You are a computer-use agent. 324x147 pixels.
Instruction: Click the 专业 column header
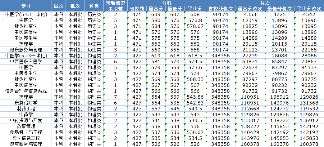tap(26, 6)
